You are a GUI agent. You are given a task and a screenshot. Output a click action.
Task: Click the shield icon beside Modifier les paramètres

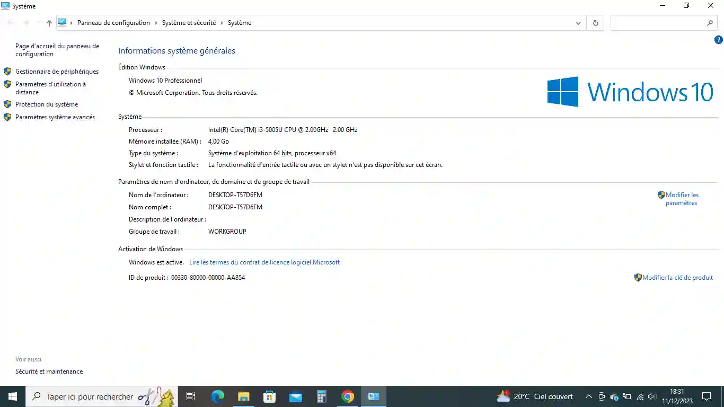(661, 195)
